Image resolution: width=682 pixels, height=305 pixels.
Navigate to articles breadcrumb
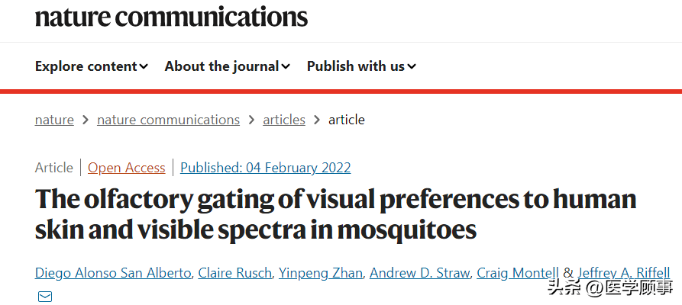pyautogui.click(x=284, y=120)
